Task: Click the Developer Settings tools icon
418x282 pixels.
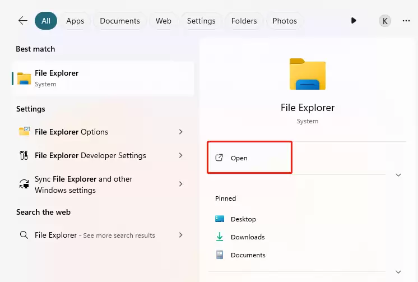Action: pos(24,155)
